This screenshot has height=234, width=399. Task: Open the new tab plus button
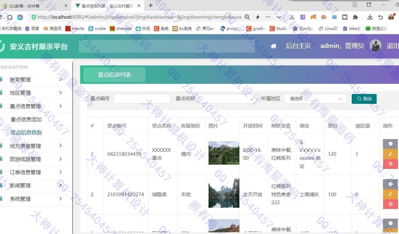(x=151, y=5)
